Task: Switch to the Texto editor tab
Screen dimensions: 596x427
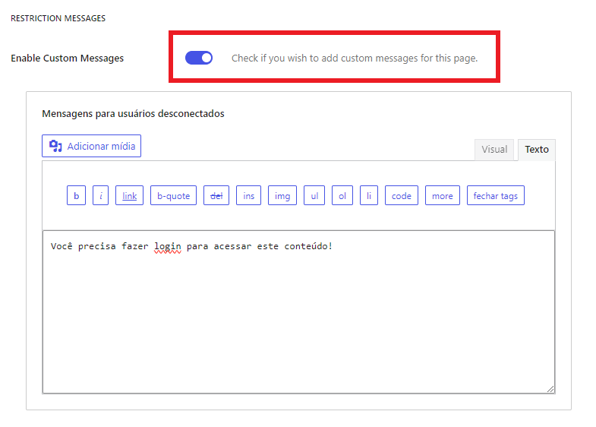Action: pyautogui.click(x=537, y=150)
